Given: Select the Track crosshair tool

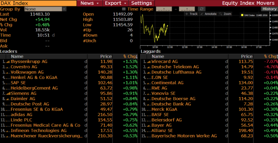Looking at the screenshot, I should (x=191, y=14).
